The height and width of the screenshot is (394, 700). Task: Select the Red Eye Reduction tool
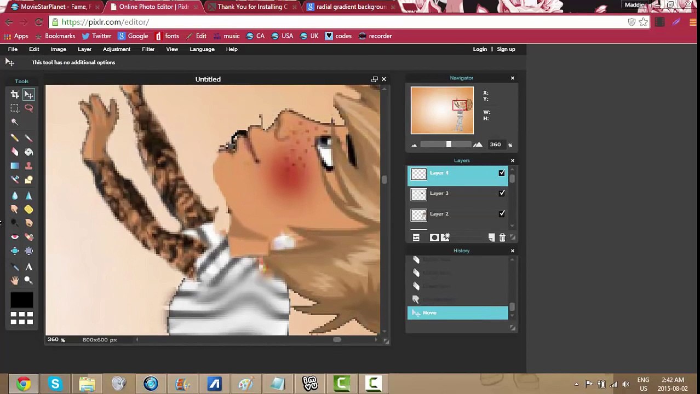coord(15,237)
